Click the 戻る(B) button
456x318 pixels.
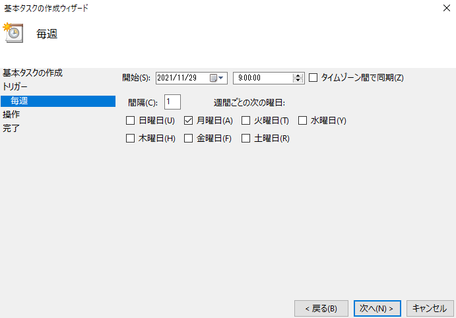[321, 308]
